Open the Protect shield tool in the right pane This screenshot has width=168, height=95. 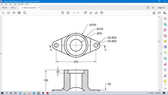(165, 70)
